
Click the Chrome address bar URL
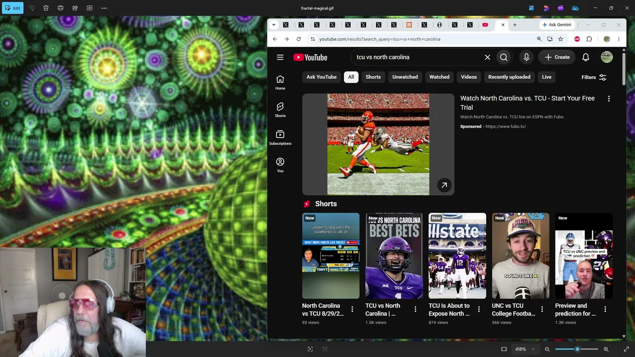click(380, 39)
